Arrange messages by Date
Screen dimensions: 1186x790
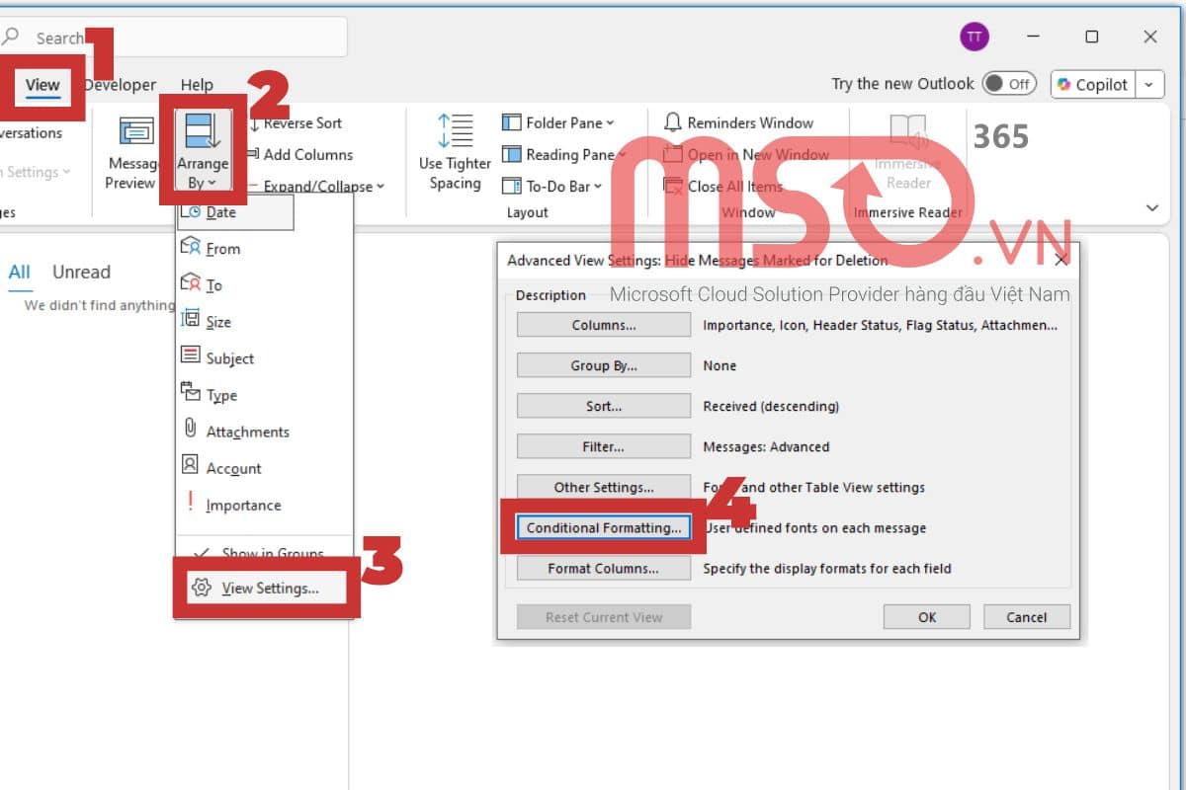coord(235,212)
